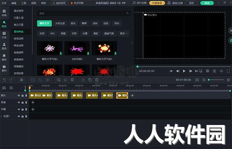The image size is (232, 149).
Task: Lock the 背景 track
Action: 22,102
